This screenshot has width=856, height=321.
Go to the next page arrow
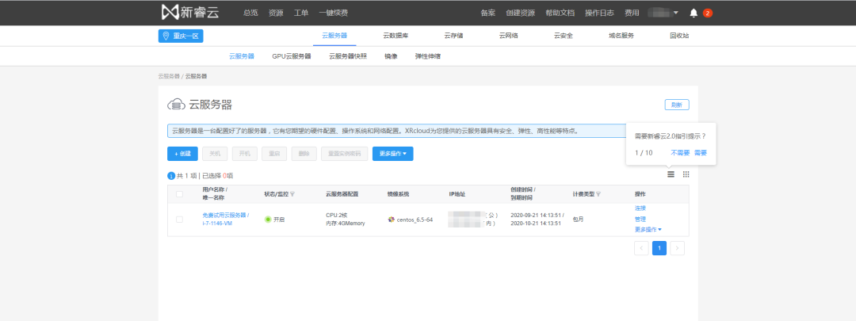[677, 248]
